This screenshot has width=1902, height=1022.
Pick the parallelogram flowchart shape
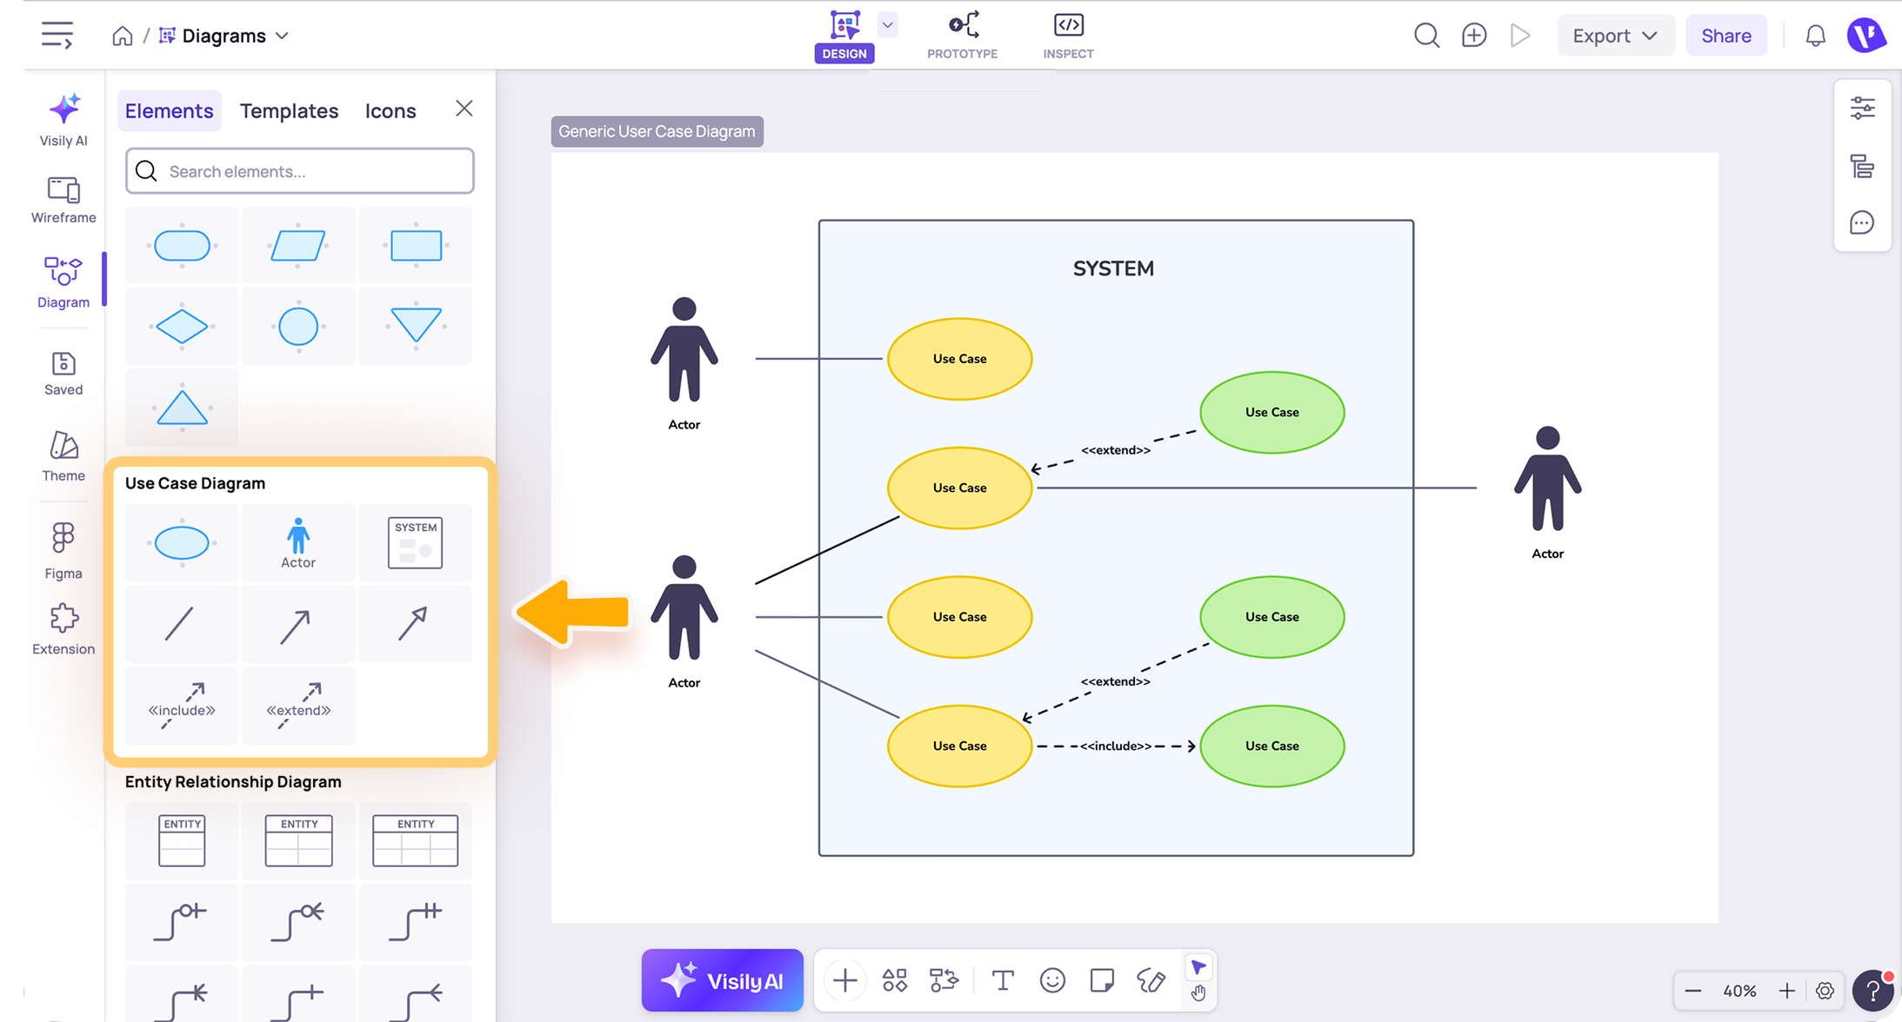point(298,245)
